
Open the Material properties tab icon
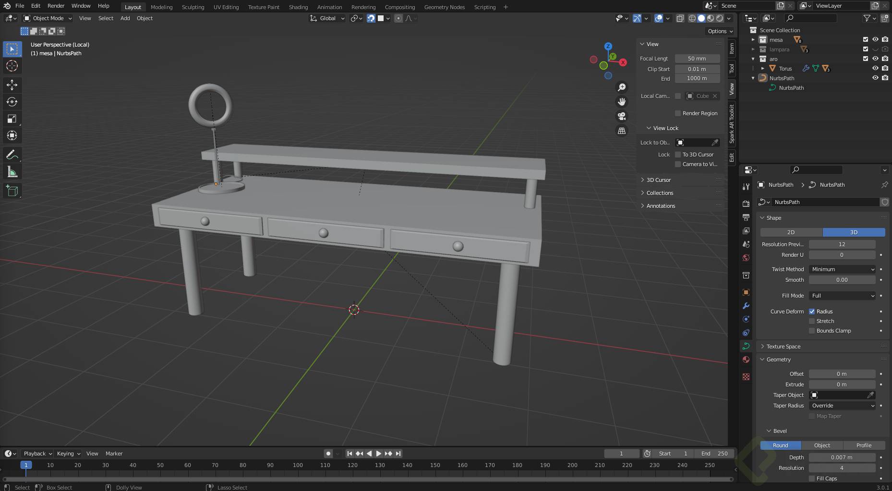tap(746, 359)
